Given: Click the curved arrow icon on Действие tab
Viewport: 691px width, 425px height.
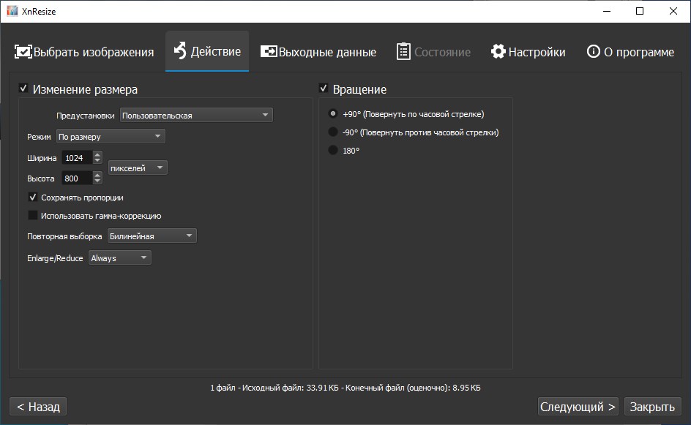Looking at the screenshot, I should [x=179, y=51].
